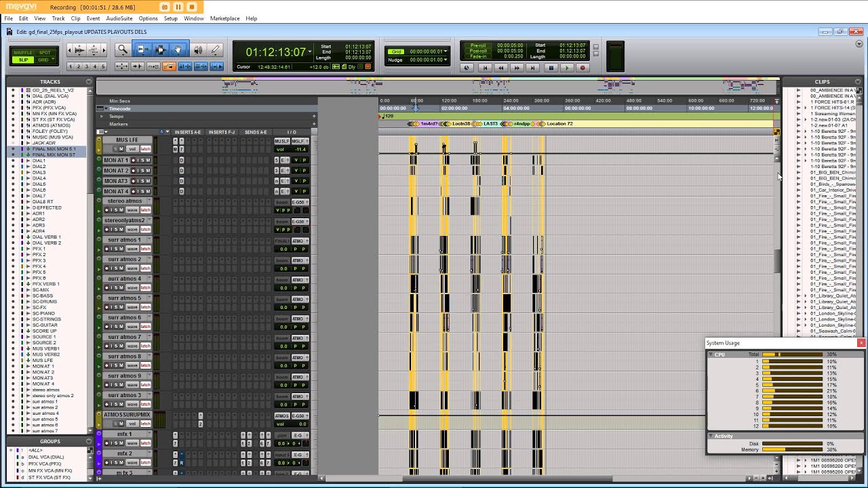The width and height of the screenshot is (868, 488).
Task: Select the Grabber hand tool
Action: tap(178, 49)
